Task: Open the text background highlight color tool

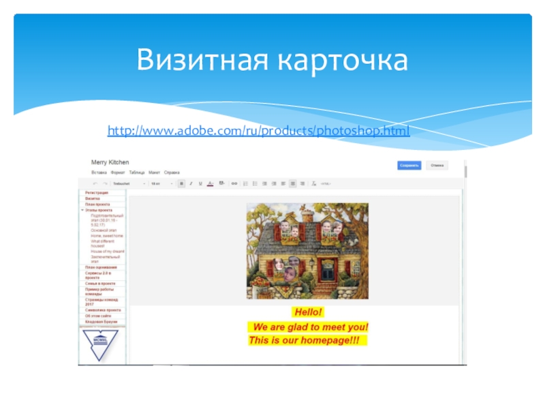Action: tap(222, 183)
